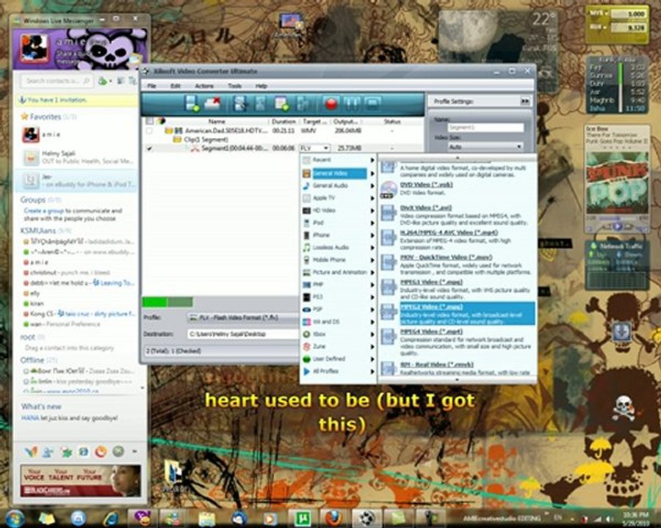
Task: Collapse the Profile Settings panel arrow
Action: click(525, 101)
